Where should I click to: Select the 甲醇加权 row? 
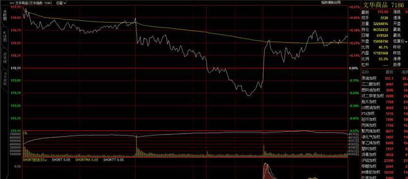[x=384, y=166]
